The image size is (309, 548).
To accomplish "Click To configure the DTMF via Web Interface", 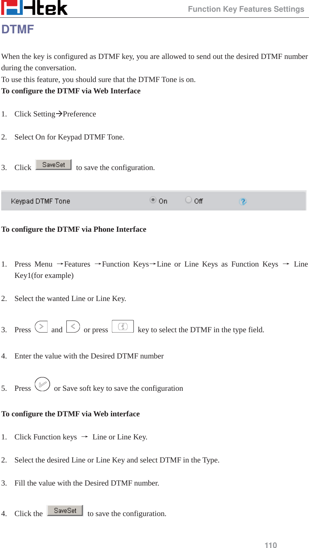I will tap(71, 91).
